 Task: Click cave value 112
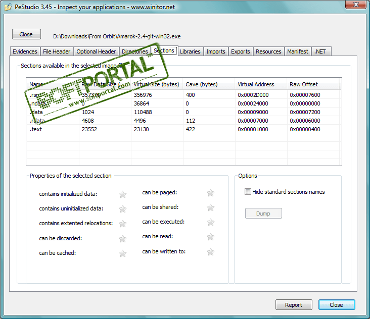[x=191, y=121]
